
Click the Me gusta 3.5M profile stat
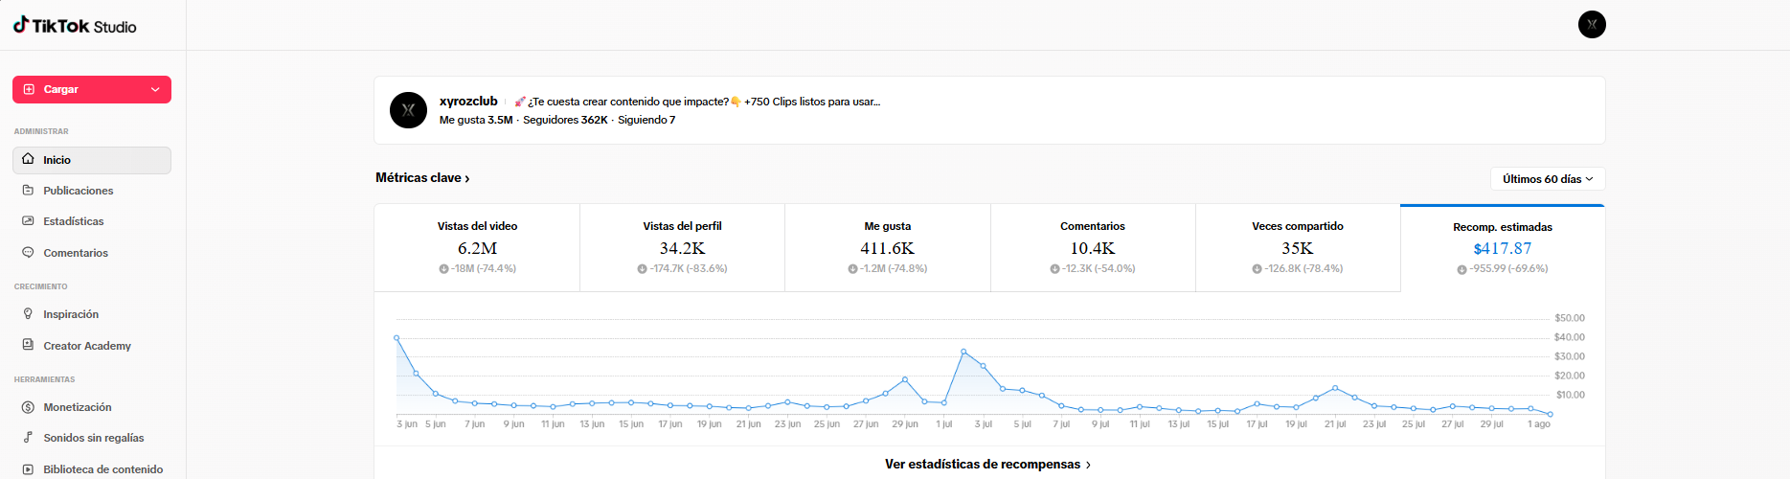coord(476,120)
